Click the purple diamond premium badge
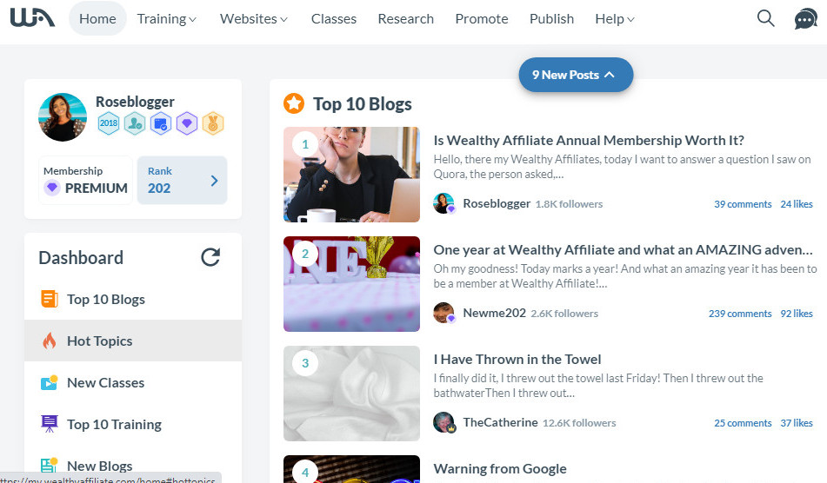The width and height of the screenshot is (827, 483). coord(187,123)
